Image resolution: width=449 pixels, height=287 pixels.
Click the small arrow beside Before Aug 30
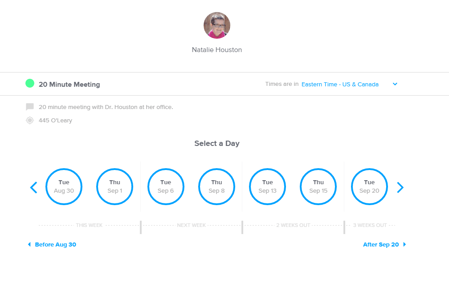click(29, 244)
